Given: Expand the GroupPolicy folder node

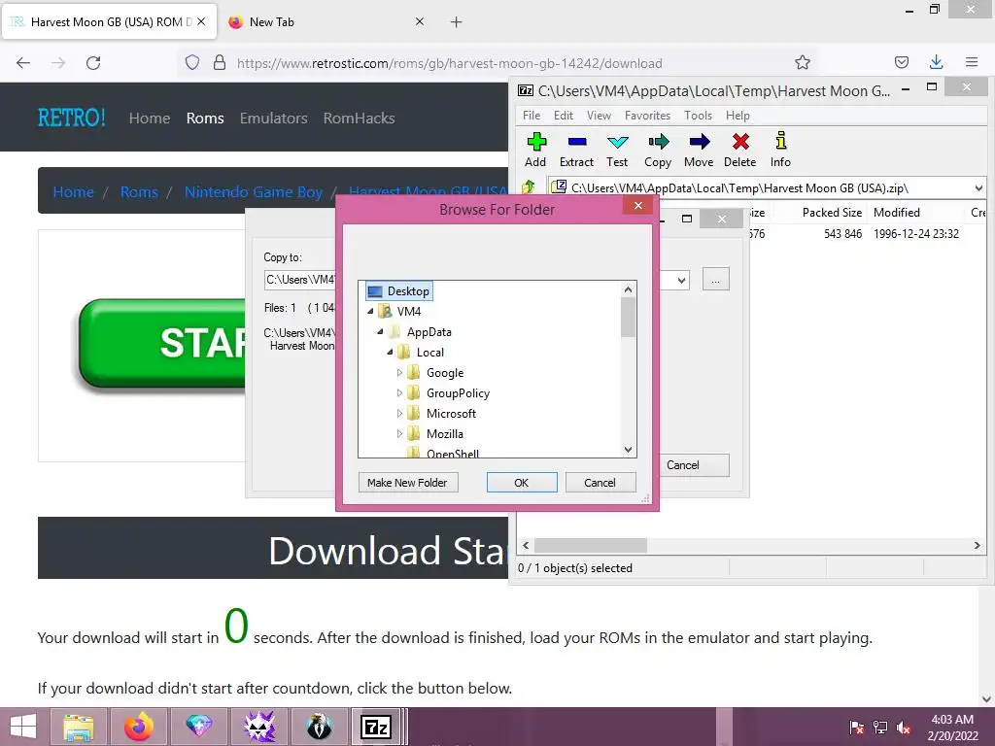Looking at the screenshot, I should (x=399, y=392).
